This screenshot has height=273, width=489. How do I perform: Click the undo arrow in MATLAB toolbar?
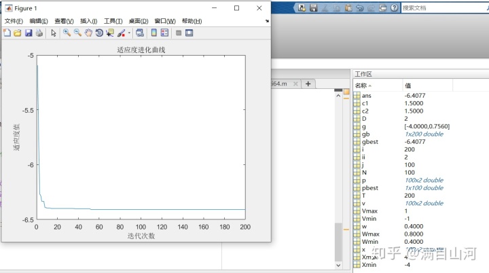pos(359,7)
